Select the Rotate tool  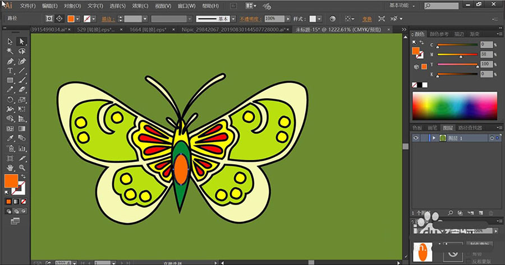tap(10, 100)
